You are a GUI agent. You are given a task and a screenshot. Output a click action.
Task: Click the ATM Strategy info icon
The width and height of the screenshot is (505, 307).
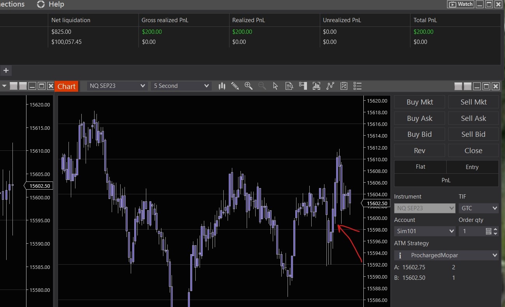click(400, 255)
